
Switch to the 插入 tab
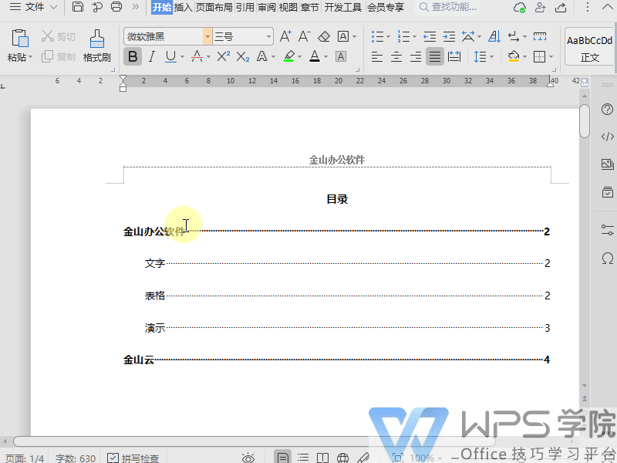pyautogui.click(x=184, y=7)
